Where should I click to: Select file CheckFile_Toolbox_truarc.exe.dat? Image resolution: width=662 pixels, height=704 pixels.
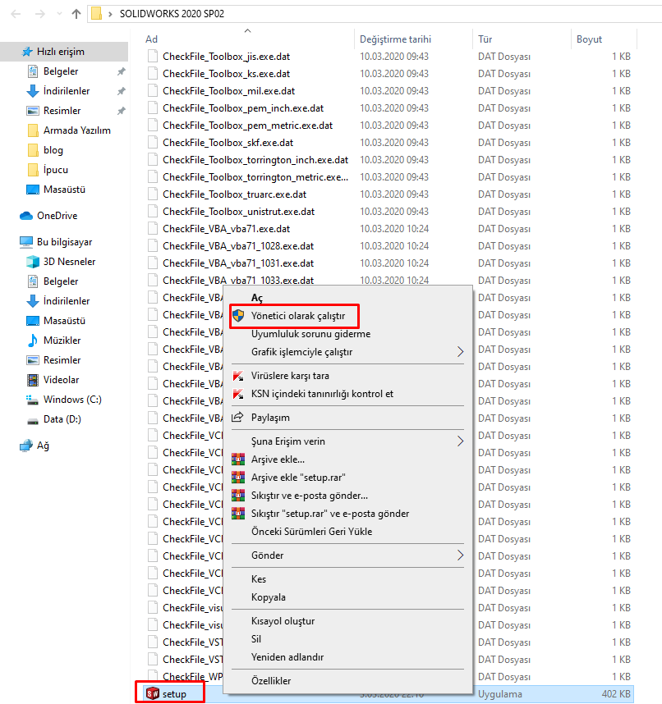[235, 194]
